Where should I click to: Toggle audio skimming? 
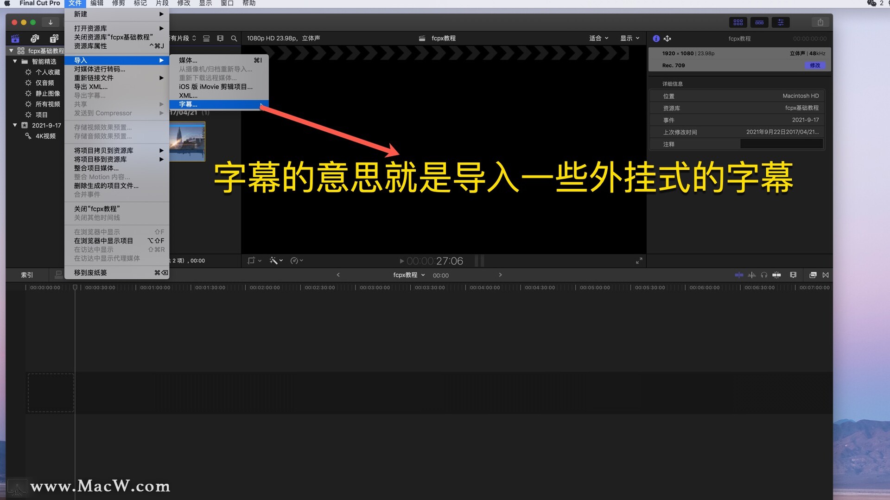click(752, 275)
